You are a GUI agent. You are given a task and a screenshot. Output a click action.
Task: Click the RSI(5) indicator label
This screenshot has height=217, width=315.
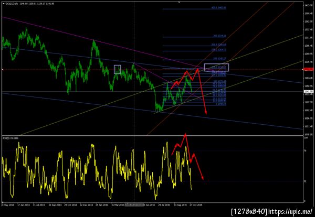click(10, 138)
